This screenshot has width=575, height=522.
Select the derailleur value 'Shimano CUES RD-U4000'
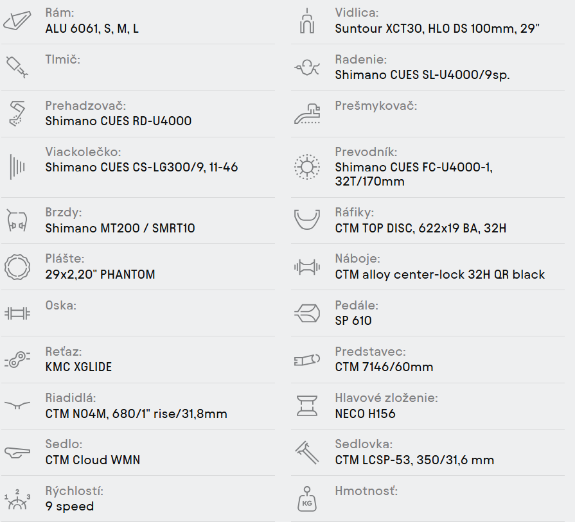tap(118, 121)
